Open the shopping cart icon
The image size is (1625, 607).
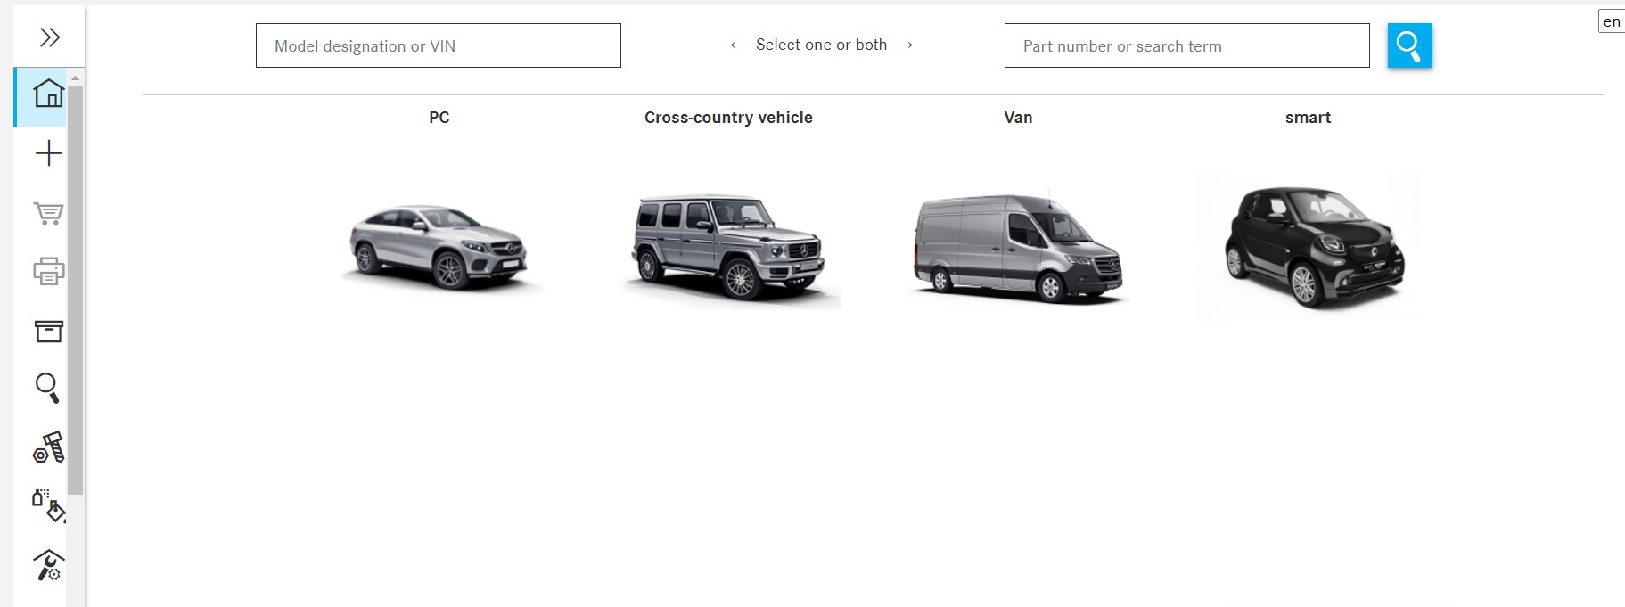48,212
